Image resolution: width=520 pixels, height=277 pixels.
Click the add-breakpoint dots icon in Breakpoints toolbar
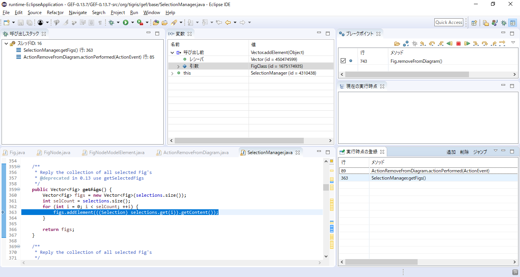[406, 43]
